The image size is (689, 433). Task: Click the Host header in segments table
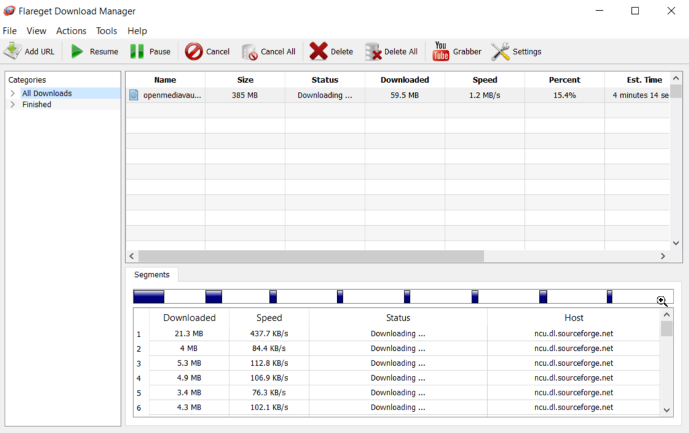(x=573, y=317)
